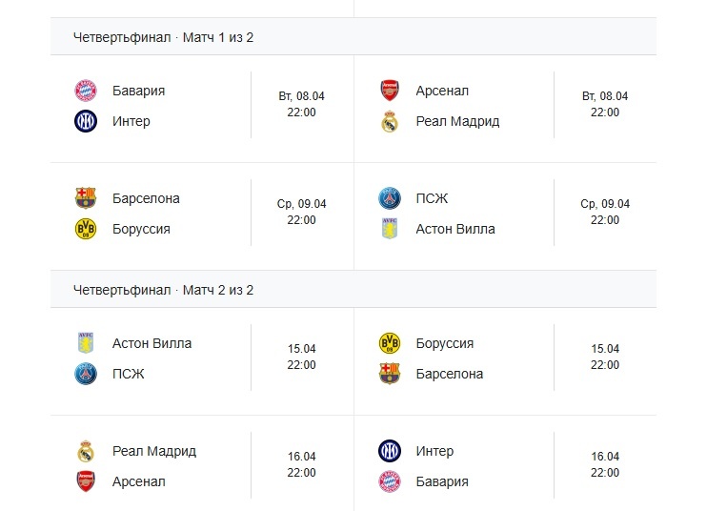Screen dimensions: 727x511
Task: Open Barcelona crest in Матч 1 из 2 section
Action: pyautogui.click(x=86, y=198)
